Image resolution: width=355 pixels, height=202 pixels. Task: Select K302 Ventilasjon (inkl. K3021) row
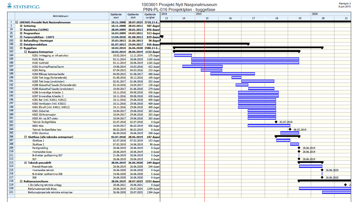83,103
